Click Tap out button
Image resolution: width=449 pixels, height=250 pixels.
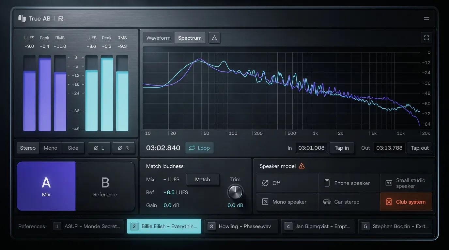(x=420, y=148)
